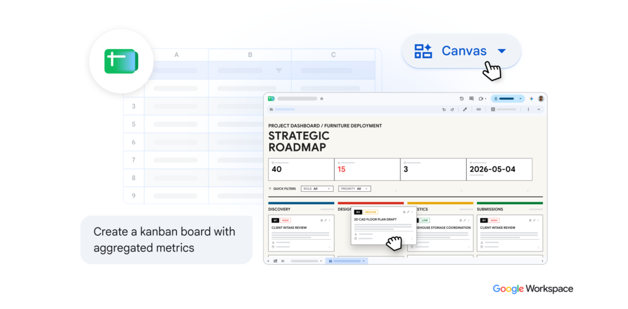This screenshot has width=628, height=309.
Task: Open three-dot menu on 2D CAD card
Action: pyautogui.click(x=412, y=212)
